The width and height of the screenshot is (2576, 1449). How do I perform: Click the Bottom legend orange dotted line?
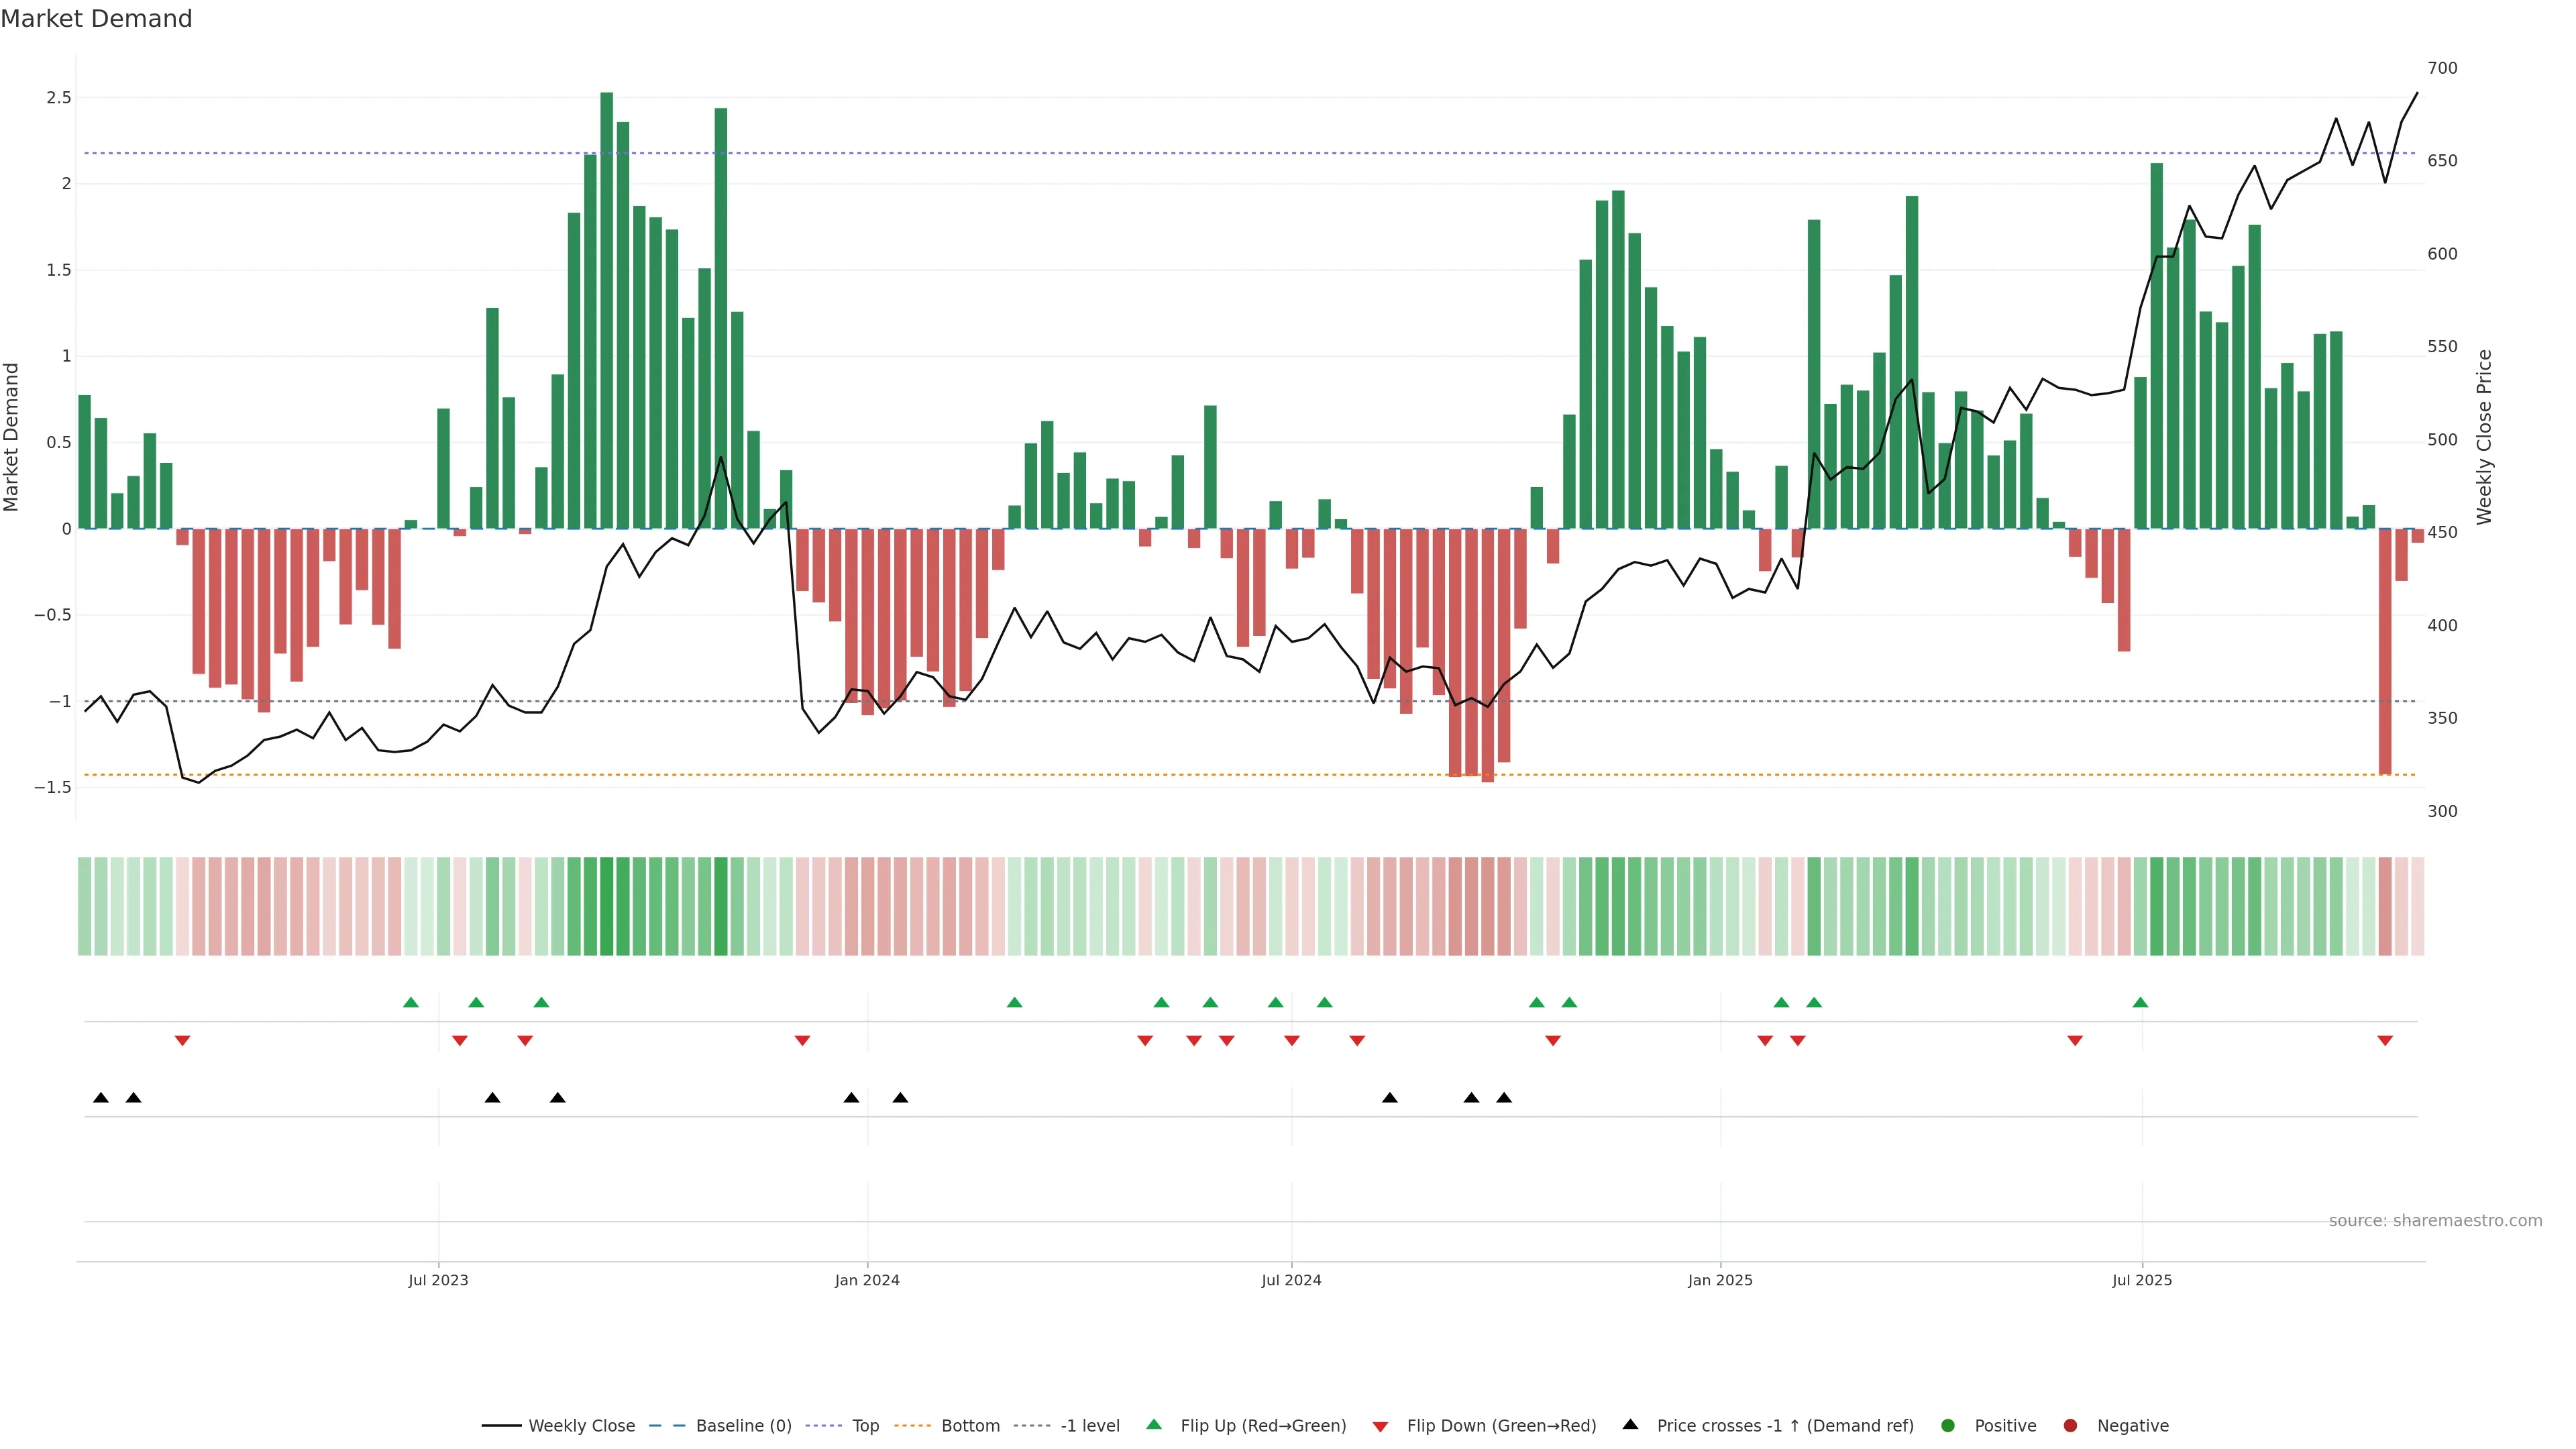[x=913, y=1426]
